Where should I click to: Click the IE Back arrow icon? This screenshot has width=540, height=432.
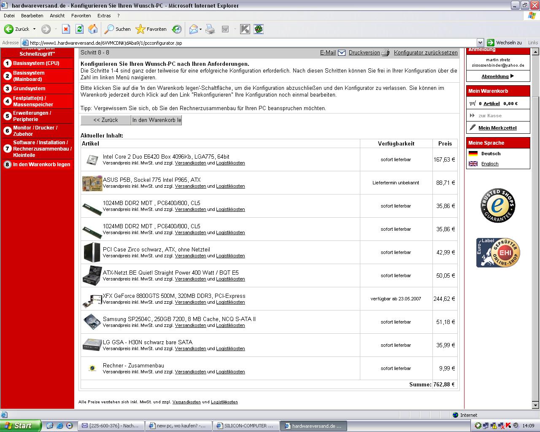[8, 29]
